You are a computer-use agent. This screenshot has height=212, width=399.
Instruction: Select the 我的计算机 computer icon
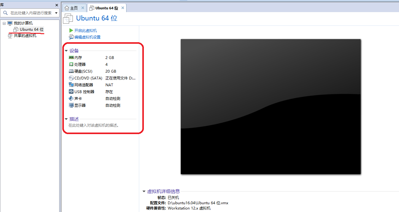10,23
